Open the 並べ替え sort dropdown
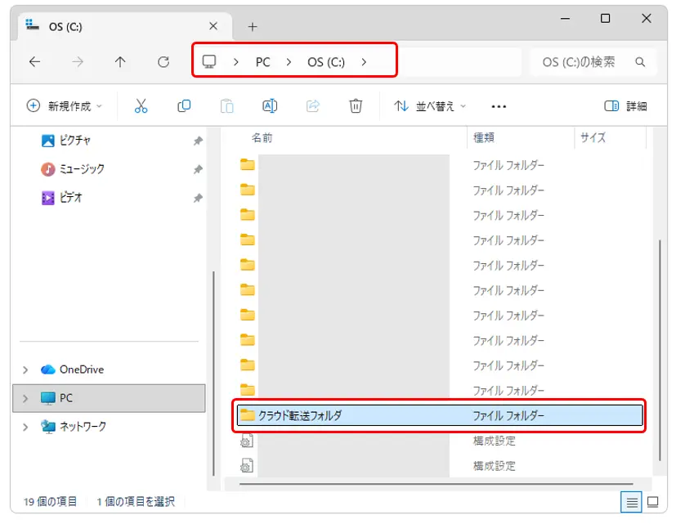The width and height of the screenshot is (676, 524). [x=430, y=106]
